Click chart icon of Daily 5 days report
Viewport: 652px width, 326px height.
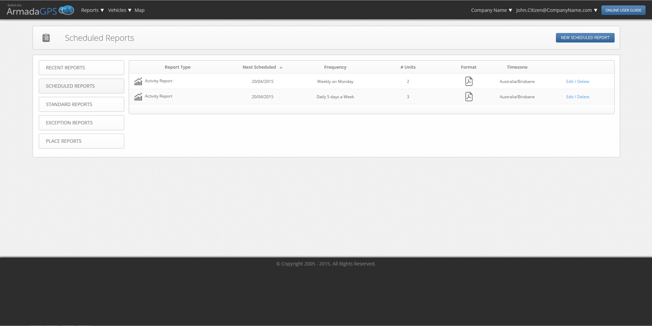pyautogui.click(x=138, y=97)
